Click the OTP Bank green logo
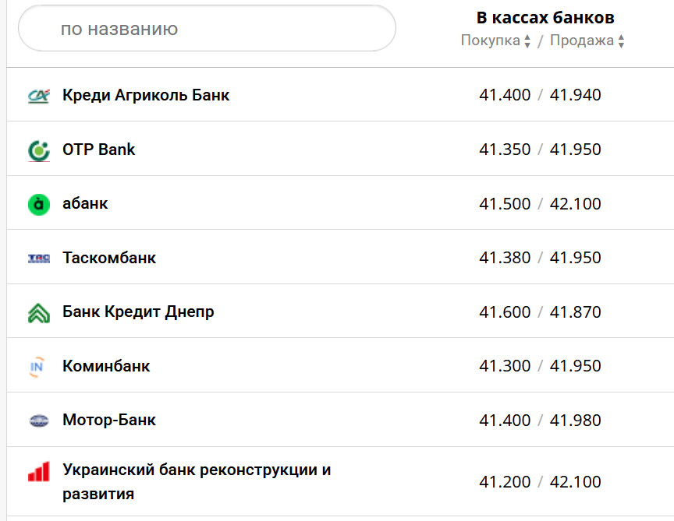 (38, 150)
